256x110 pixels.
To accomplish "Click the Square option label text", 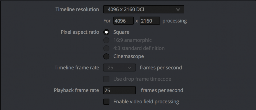I will (121, 32).
